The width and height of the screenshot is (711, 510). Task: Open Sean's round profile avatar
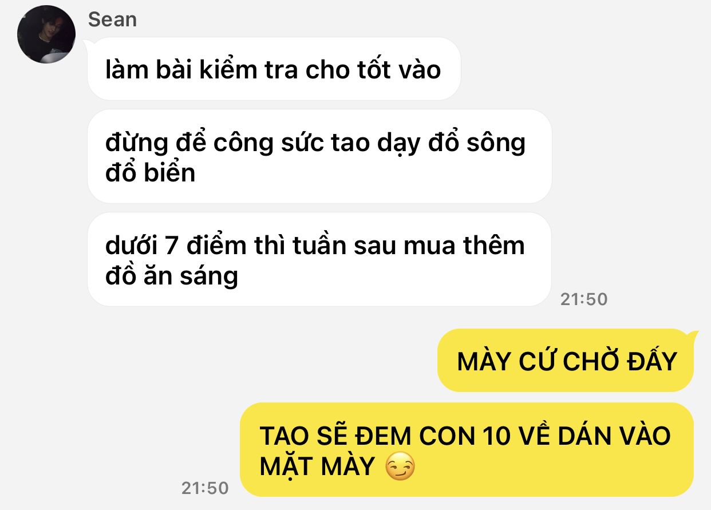tap(46, 34)
